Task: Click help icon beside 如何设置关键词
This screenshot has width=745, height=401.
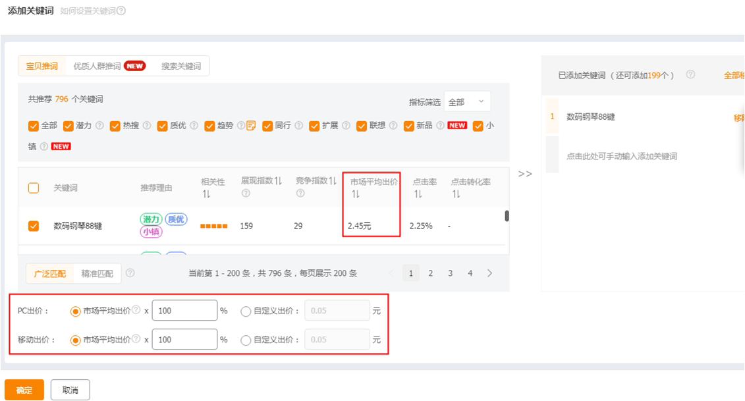Action: [x=121, y=11]
